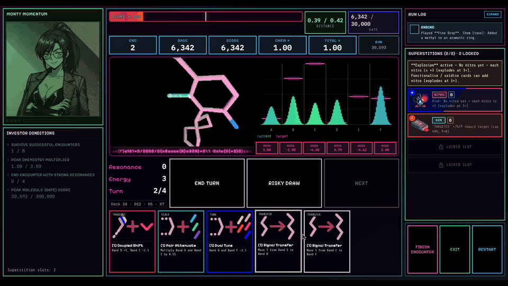
Task: Click the Aim superstition eraser icon
Action: click(x=421, y=126)
